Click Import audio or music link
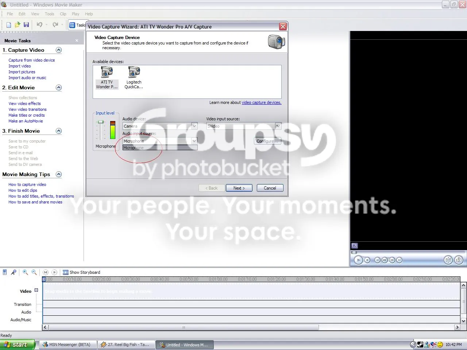Viewport: 467px width, 350px height. coord(27,78)
